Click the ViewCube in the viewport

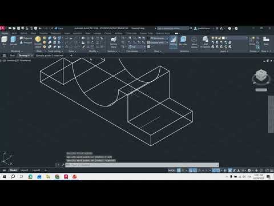(261, 75)
